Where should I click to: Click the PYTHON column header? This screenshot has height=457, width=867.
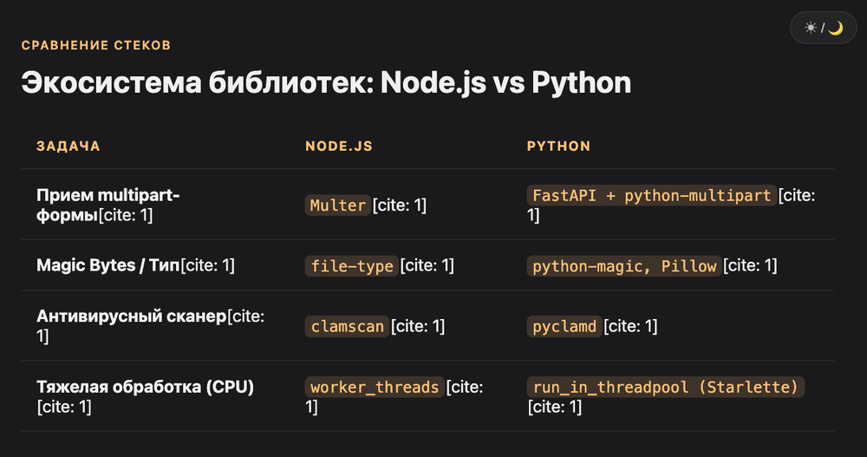pyautogui.click(x=558, y=146)
